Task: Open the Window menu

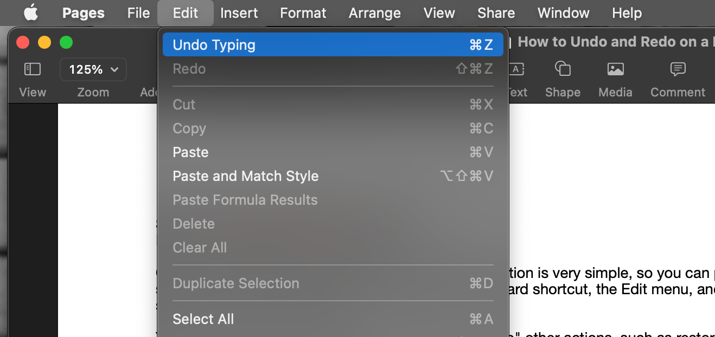Action: 563,12
